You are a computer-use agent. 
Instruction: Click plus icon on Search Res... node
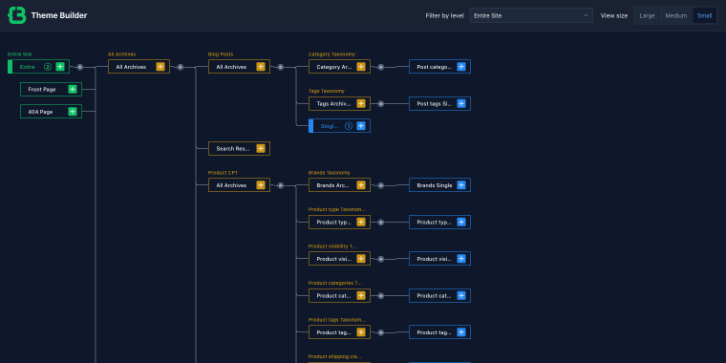261,149
